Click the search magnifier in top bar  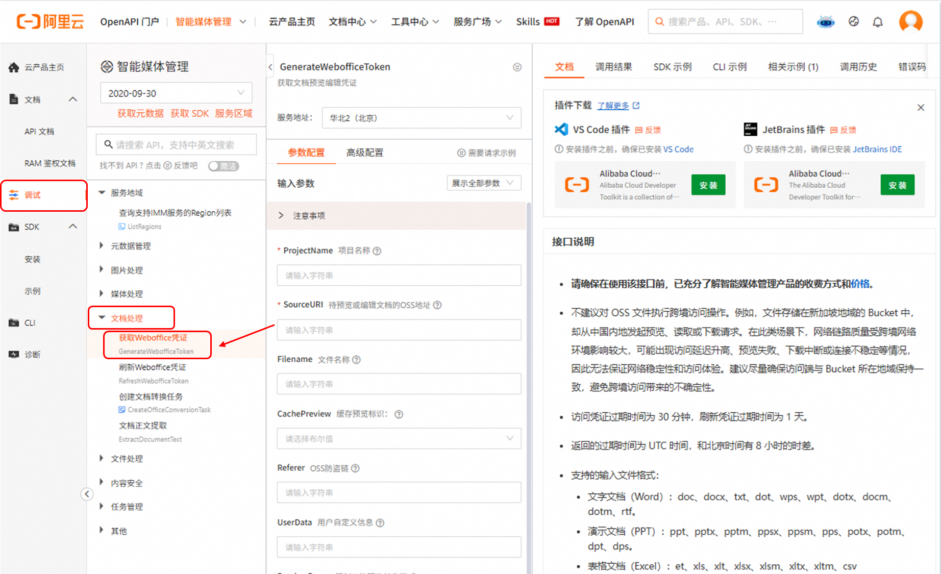point(659,21)
